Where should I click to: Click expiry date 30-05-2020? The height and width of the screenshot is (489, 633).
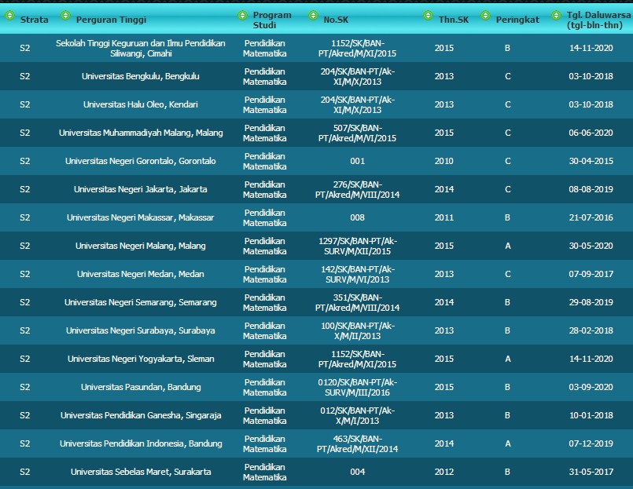591,246
